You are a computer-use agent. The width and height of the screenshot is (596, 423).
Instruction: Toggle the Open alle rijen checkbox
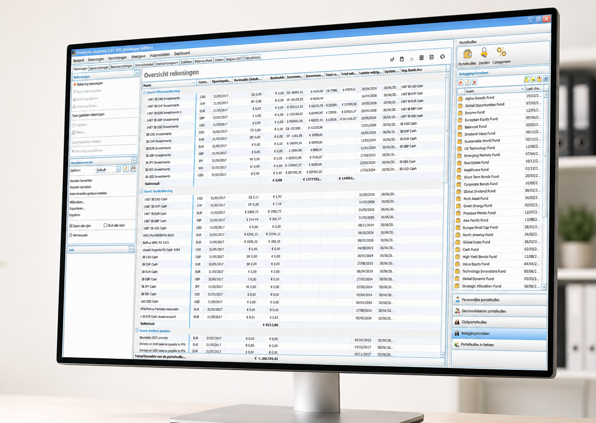71,226
